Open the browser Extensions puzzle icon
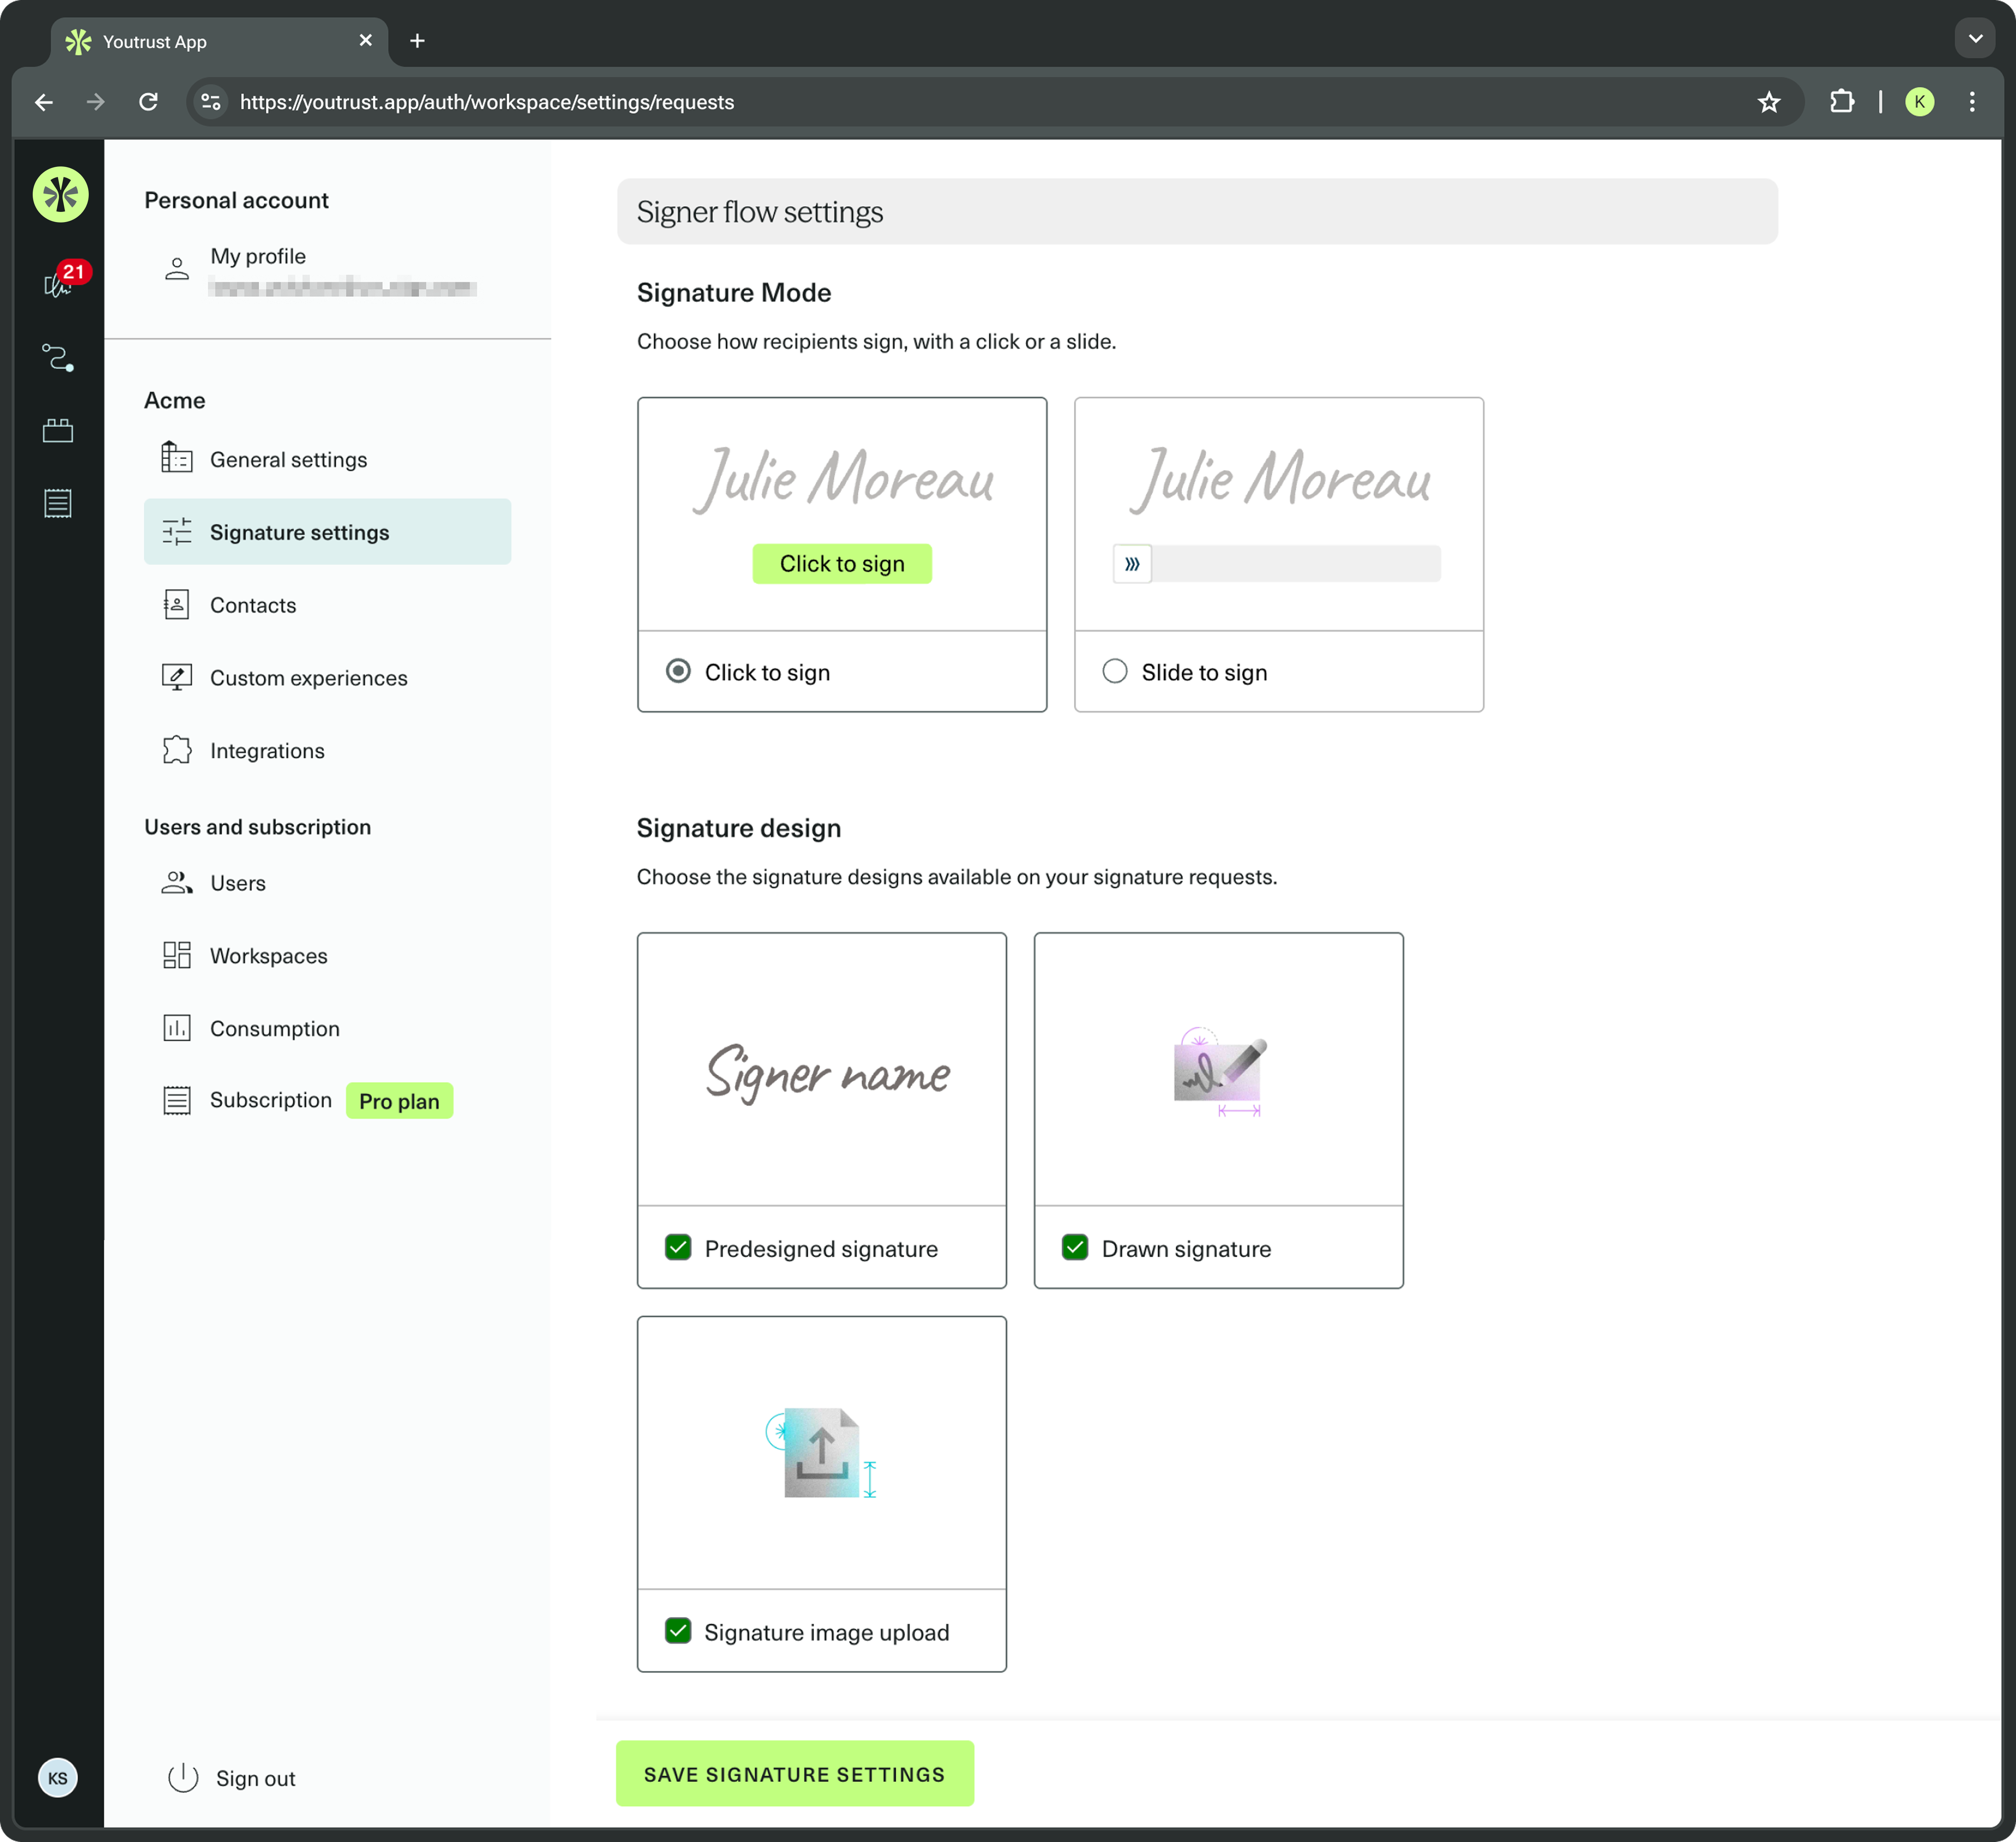 coord(1842,102)
